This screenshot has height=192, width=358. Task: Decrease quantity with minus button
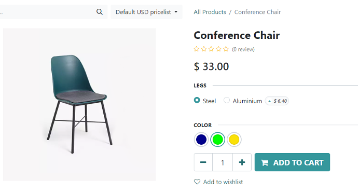click(203, 162)
